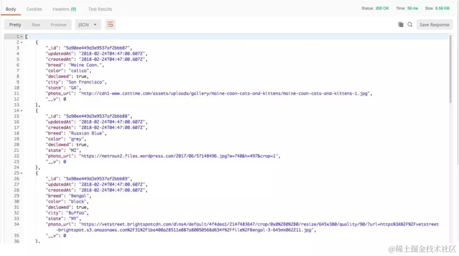Click the "calico" color value

[x=79, y=71]
